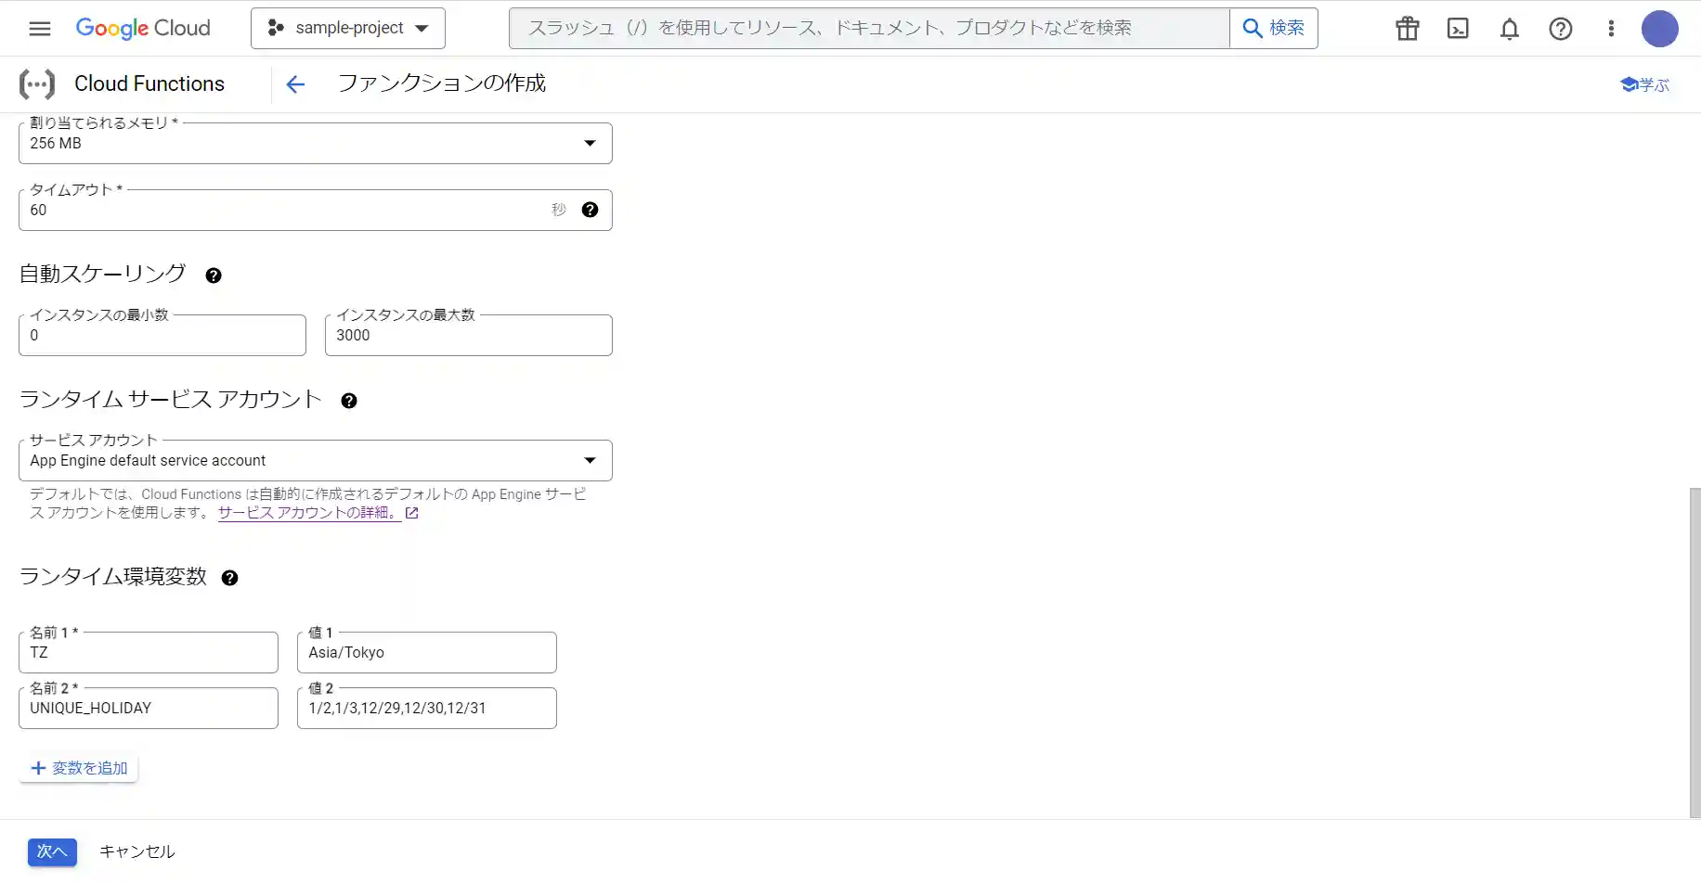The image size is (1701, 883).
Task: Edit value 2 holiday dates field
Action: click(x=427, y=708)
